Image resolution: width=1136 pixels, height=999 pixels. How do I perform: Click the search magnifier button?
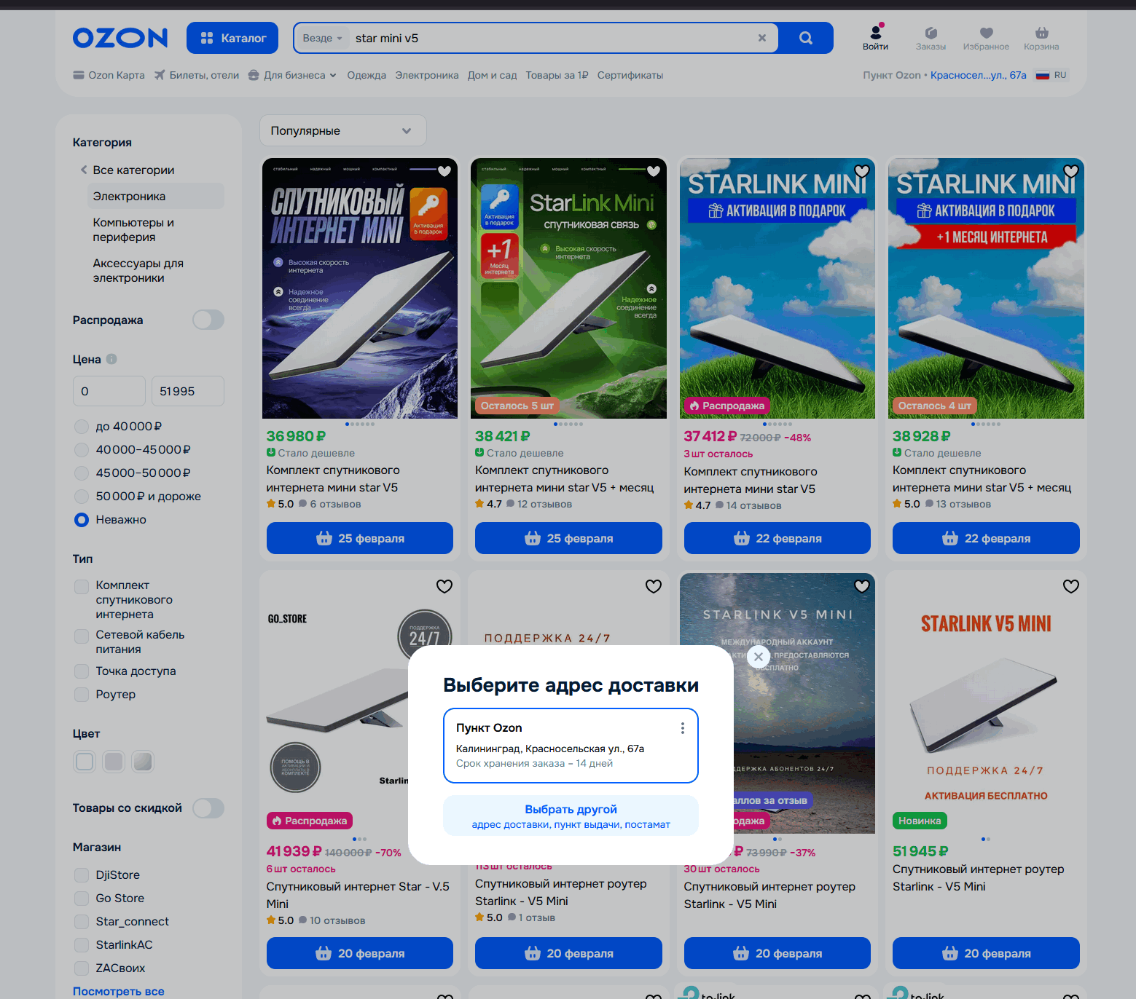(805, 38)
